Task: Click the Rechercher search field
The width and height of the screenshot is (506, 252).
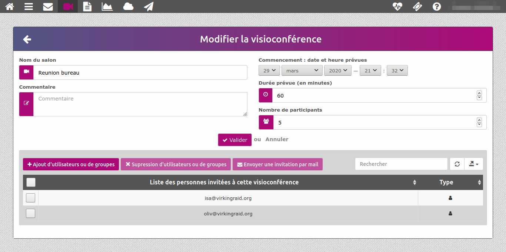Action: click(401, 164)
